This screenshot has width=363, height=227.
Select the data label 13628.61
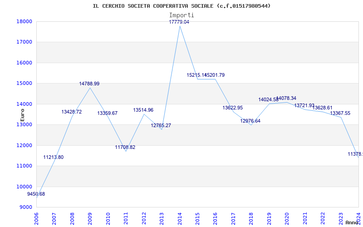point(322,108)
